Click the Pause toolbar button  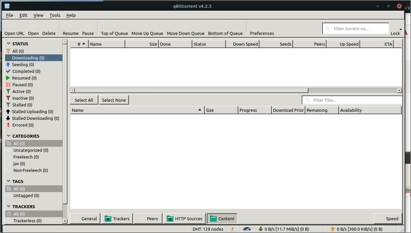click(x=88, y=29)
